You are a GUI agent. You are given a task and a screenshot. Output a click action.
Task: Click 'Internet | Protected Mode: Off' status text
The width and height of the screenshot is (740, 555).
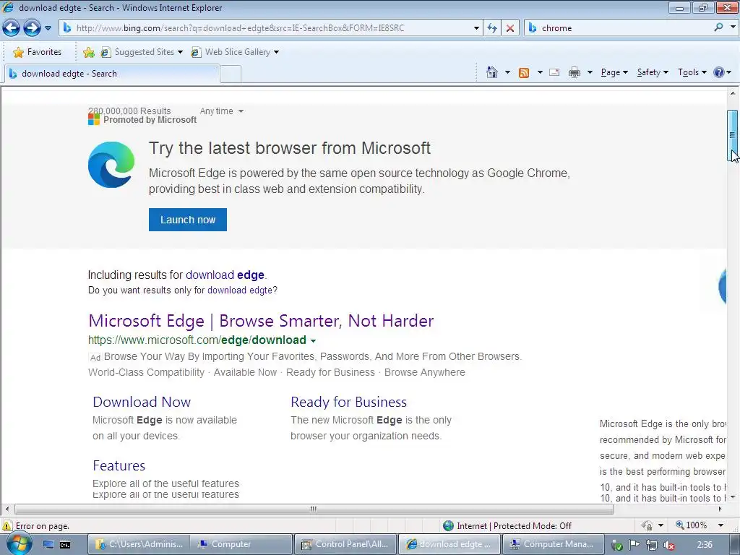coord(514,526)
